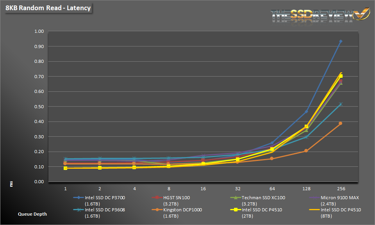The width and height of the screenshot is (375, 225).
Task: Click the 1.00 value on the y-axis
Action: (x=39, y=32)
